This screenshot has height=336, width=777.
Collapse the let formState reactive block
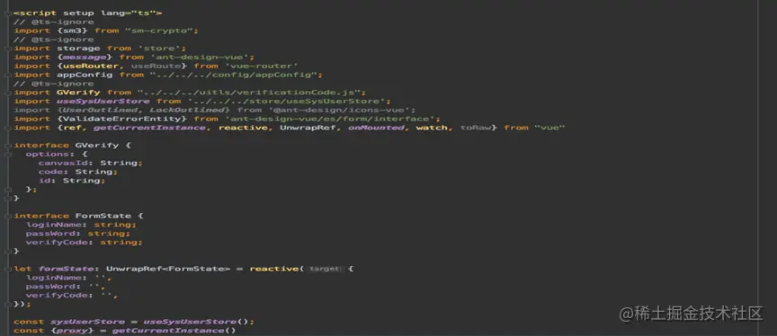pos(8,269)
